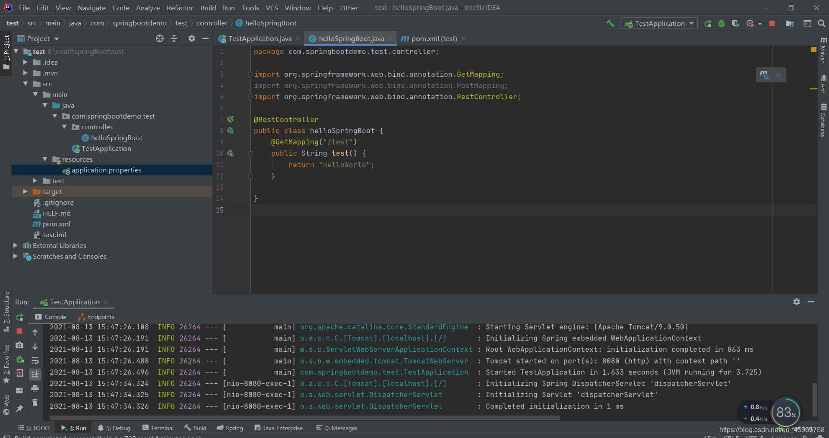Collapse the src folder
This screenshot has width=829, height=438.
coord(25,84)
